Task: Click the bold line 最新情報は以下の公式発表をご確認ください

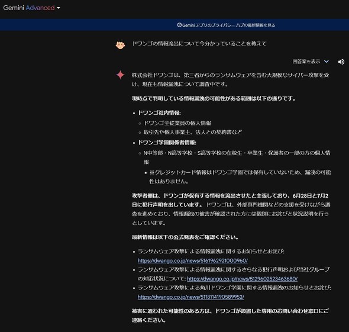Action: pos(185,237)
